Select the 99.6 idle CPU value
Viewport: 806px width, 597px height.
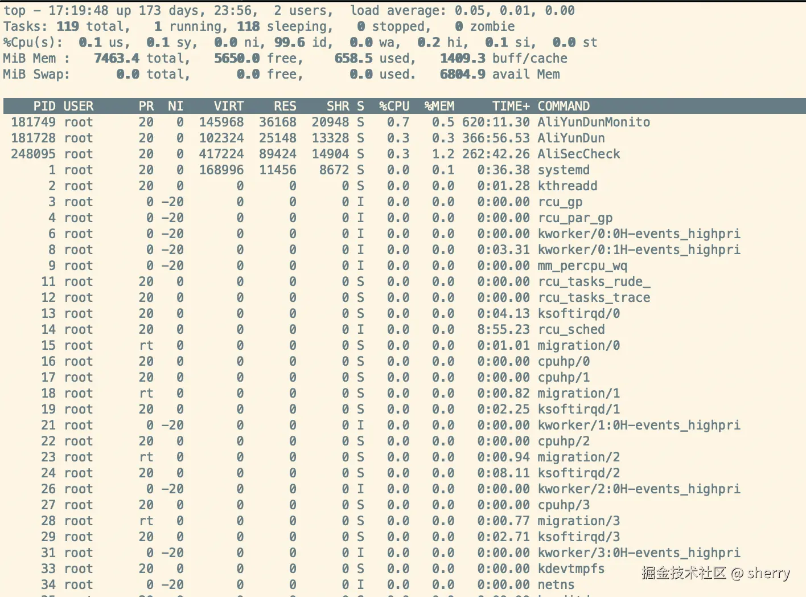tap(290, 42)
